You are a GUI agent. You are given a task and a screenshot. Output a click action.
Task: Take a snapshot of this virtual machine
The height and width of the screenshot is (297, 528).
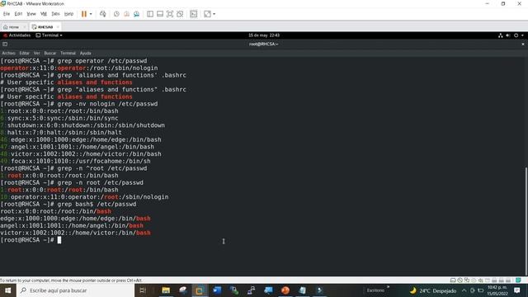tap(116, 14)
